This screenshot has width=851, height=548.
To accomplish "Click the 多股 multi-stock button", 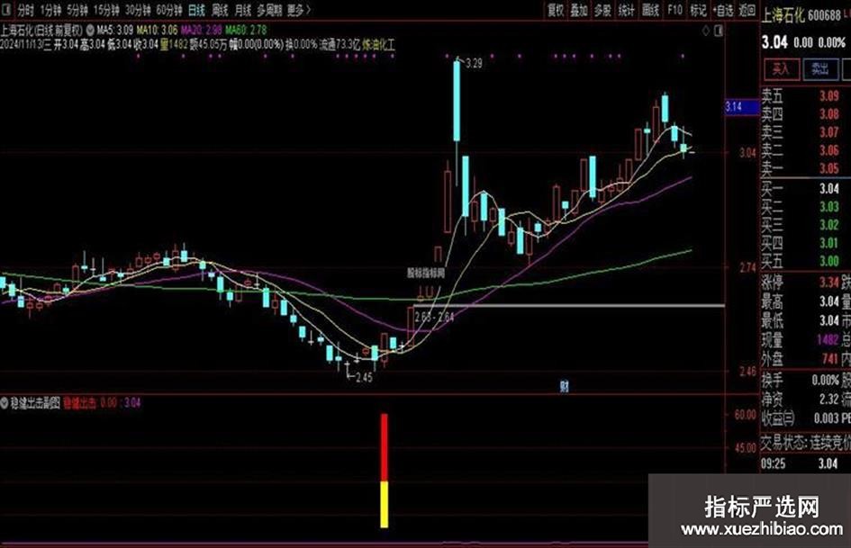I will 602,10.
